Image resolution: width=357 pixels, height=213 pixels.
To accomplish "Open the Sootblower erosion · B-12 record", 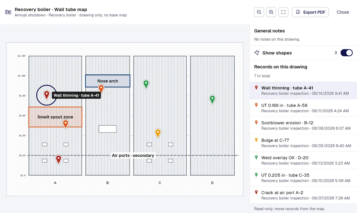I will pos(303,125).
